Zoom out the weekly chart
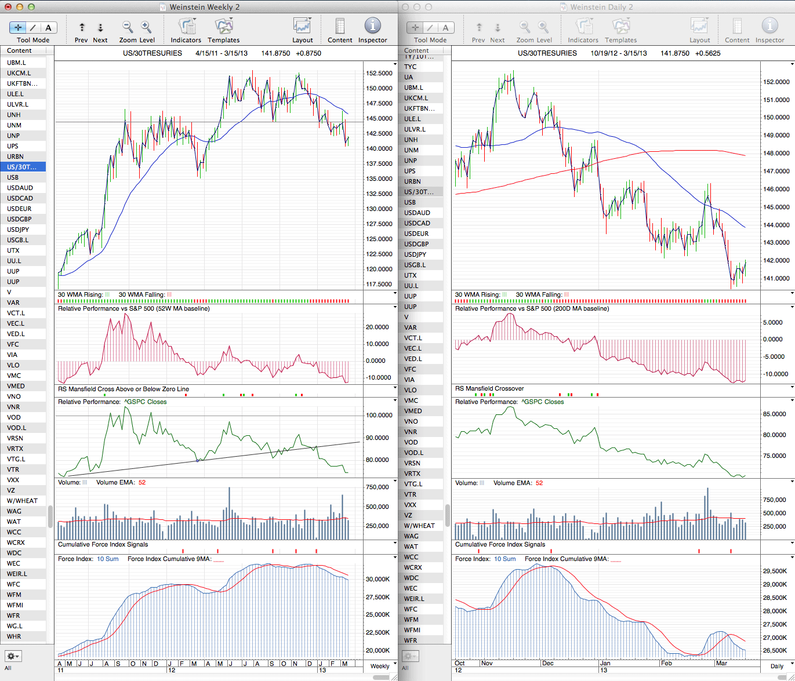 [x=128, y=27]
